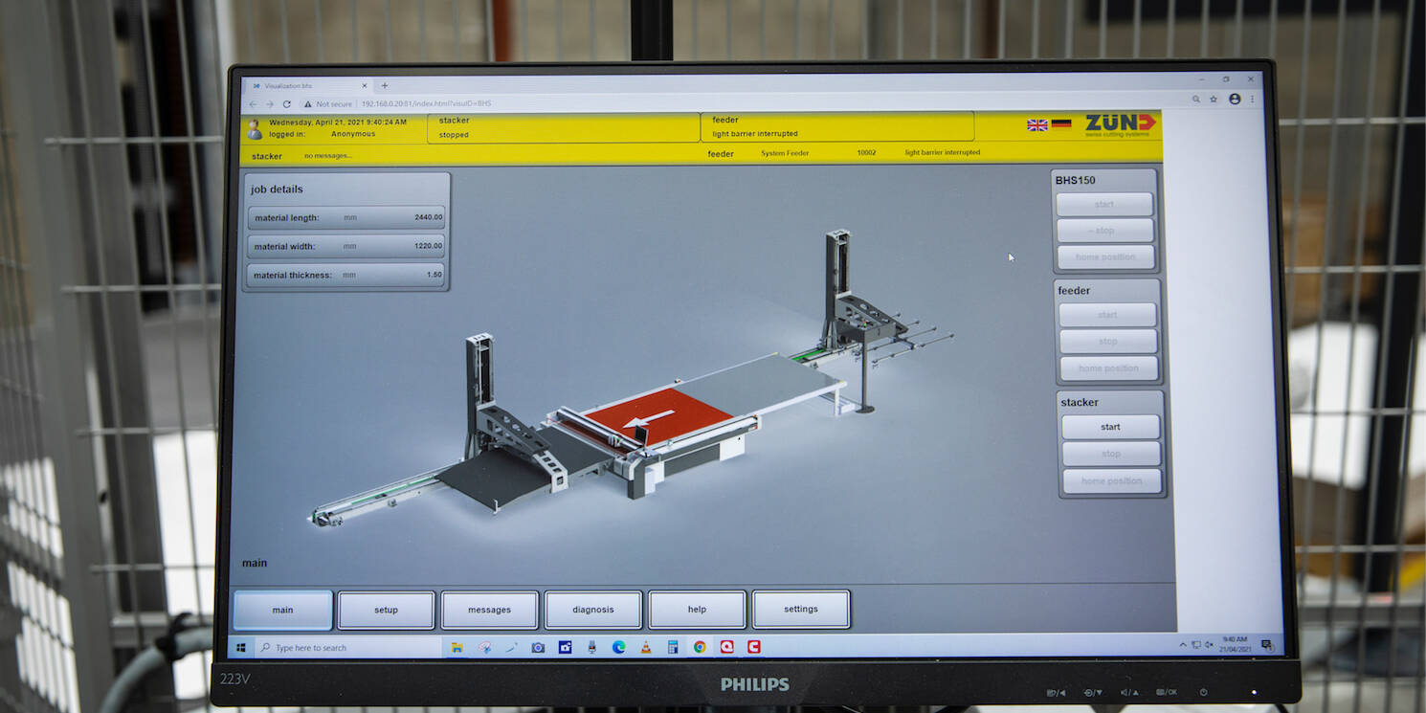This screenshot has width=1426, height=713.
Task: Open Chrome profile account icon
Action: pyautogui.click(x=1235, y=99)
